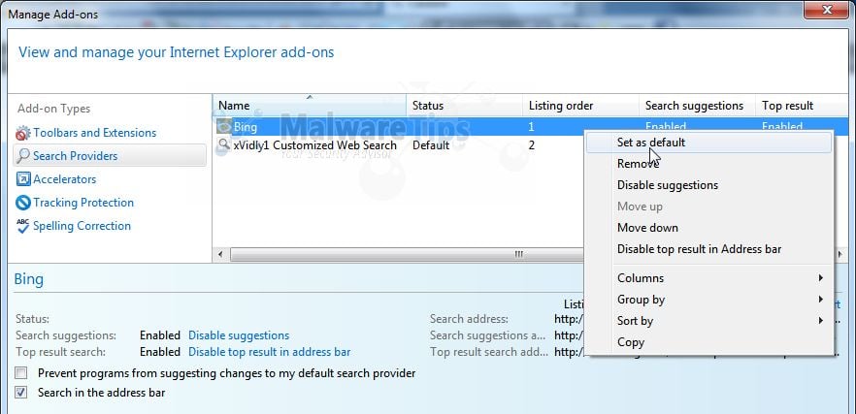856x414 pixels.
Task: Click the Toolbars and Extensions gear icon
Action: click(23, 133)
